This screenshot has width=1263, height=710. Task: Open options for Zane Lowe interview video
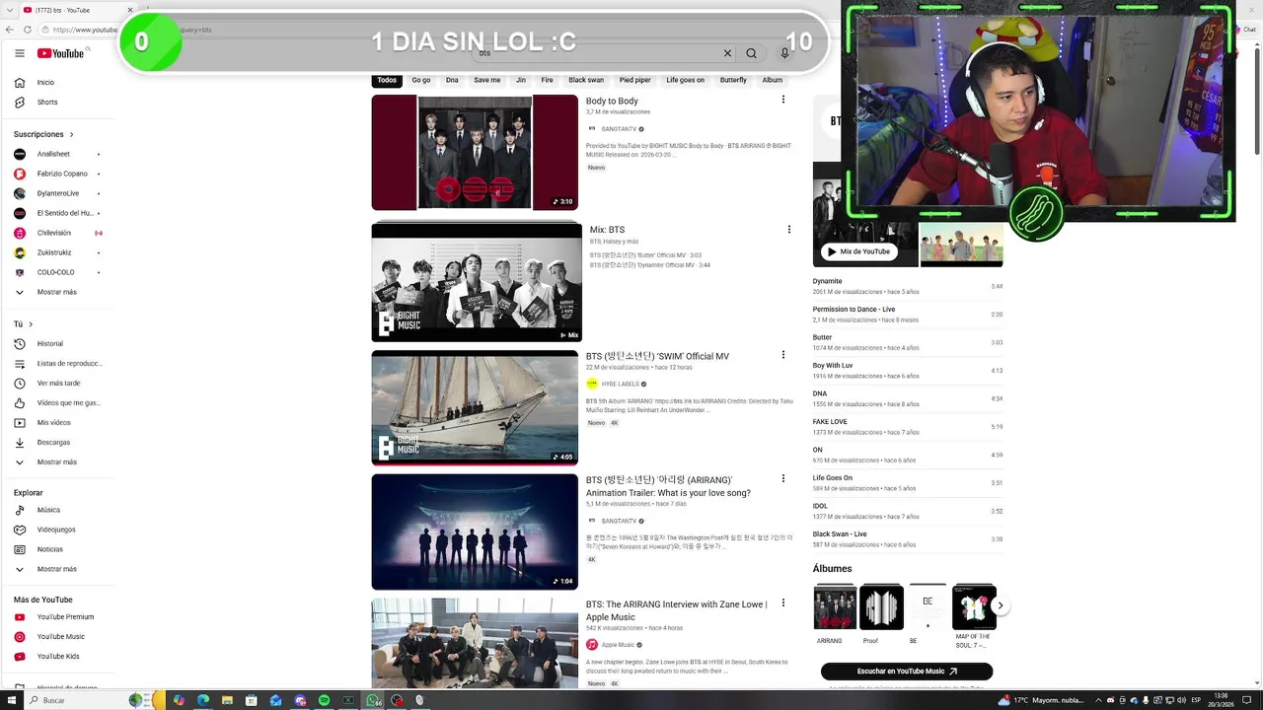(x=783, y=603)
